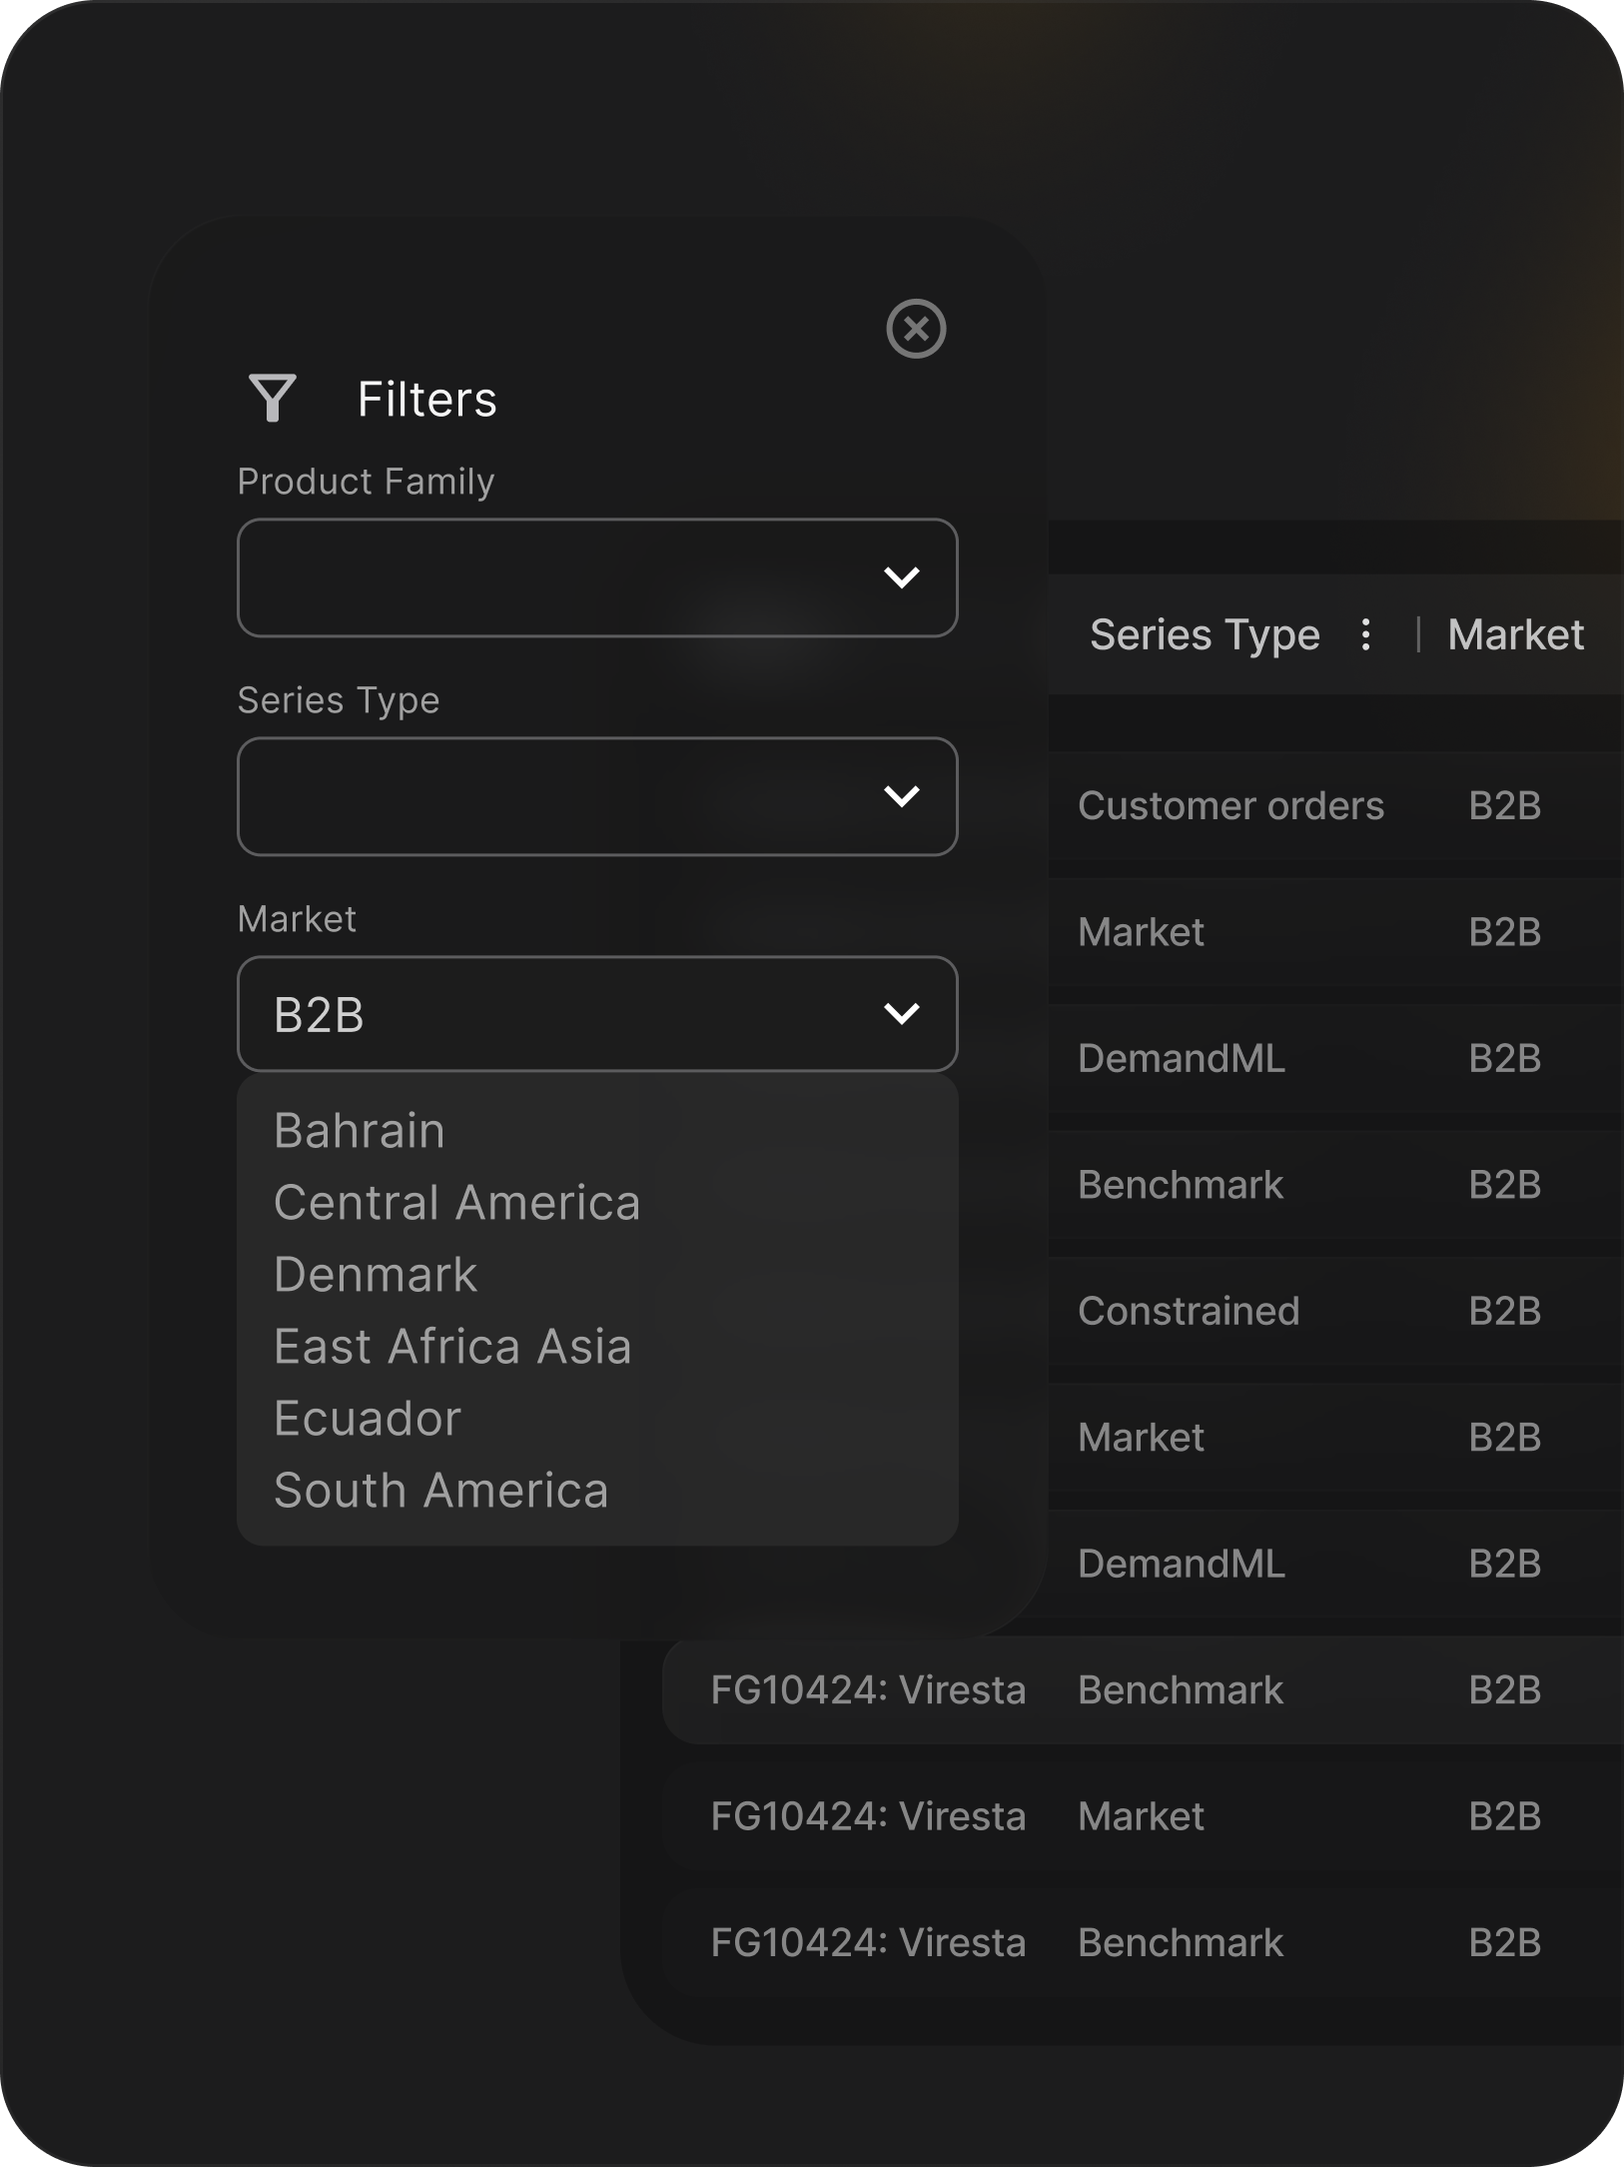
Task: Click the funnel filter icon
Action: 272,399
